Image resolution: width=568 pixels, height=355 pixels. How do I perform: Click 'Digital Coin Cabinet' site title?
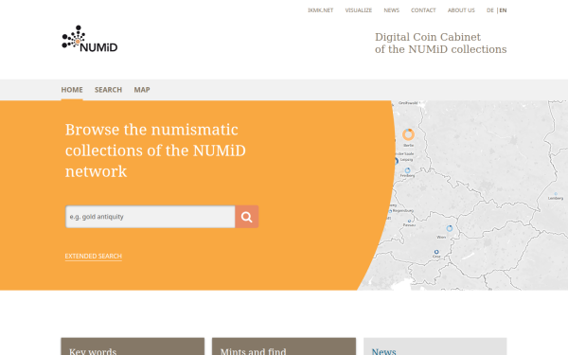[440, 44]
